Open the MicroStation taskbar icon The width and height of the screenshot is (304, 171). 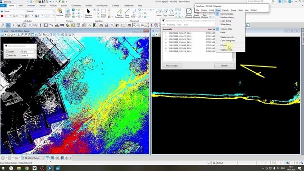point(50,168)
